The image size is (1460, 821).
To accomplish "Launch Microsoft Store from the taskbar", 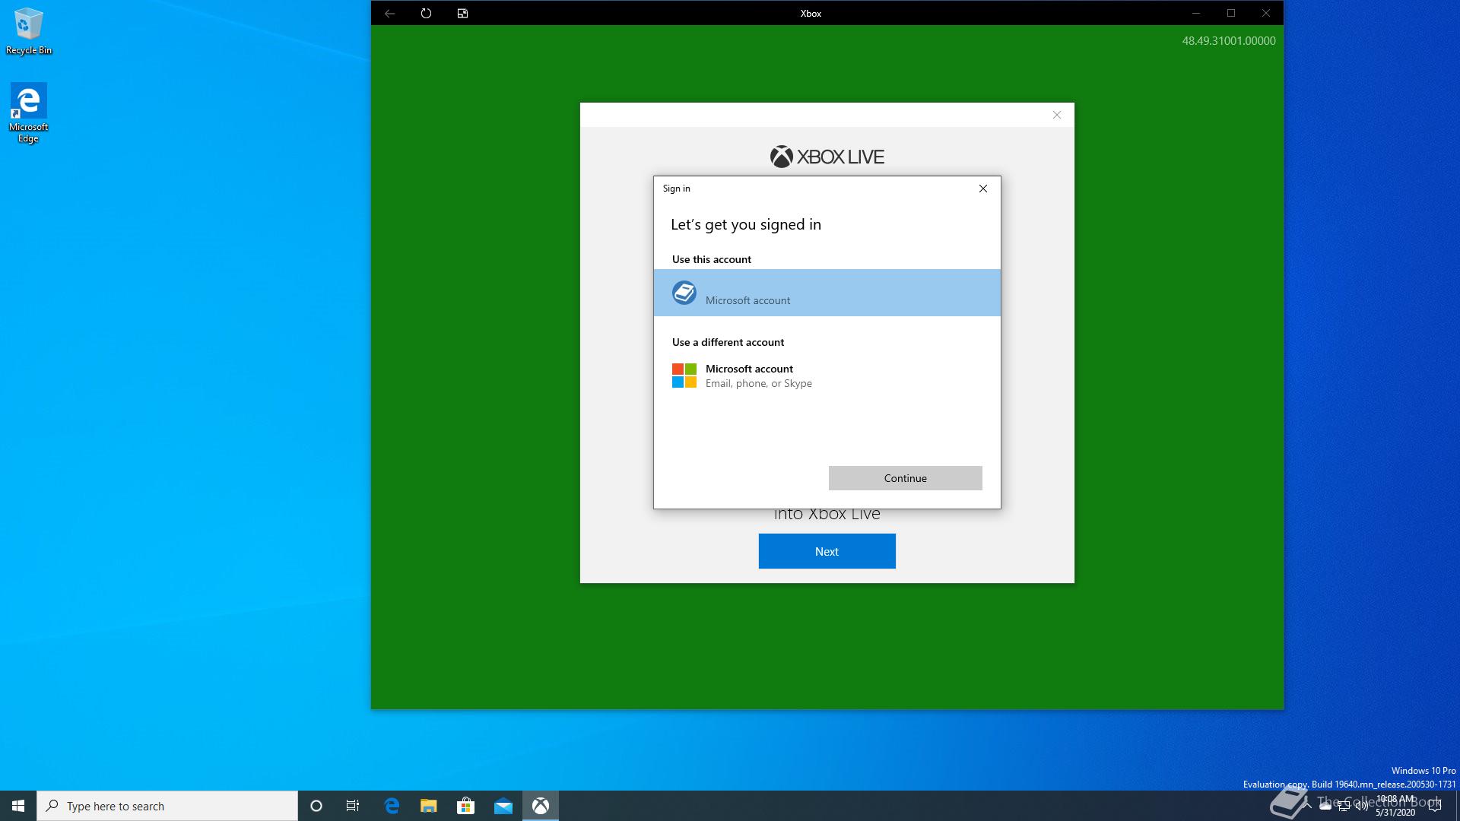I will (465, 806).
